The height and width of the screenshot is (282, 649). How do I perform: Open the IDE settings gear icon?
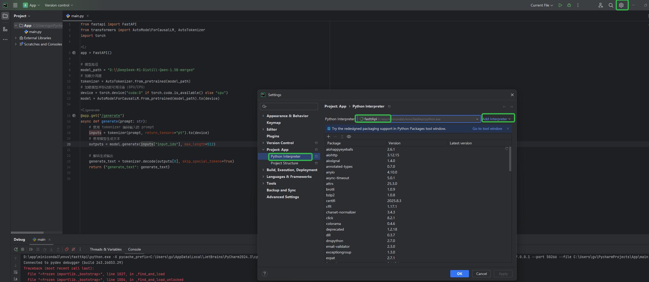(621, 5)
